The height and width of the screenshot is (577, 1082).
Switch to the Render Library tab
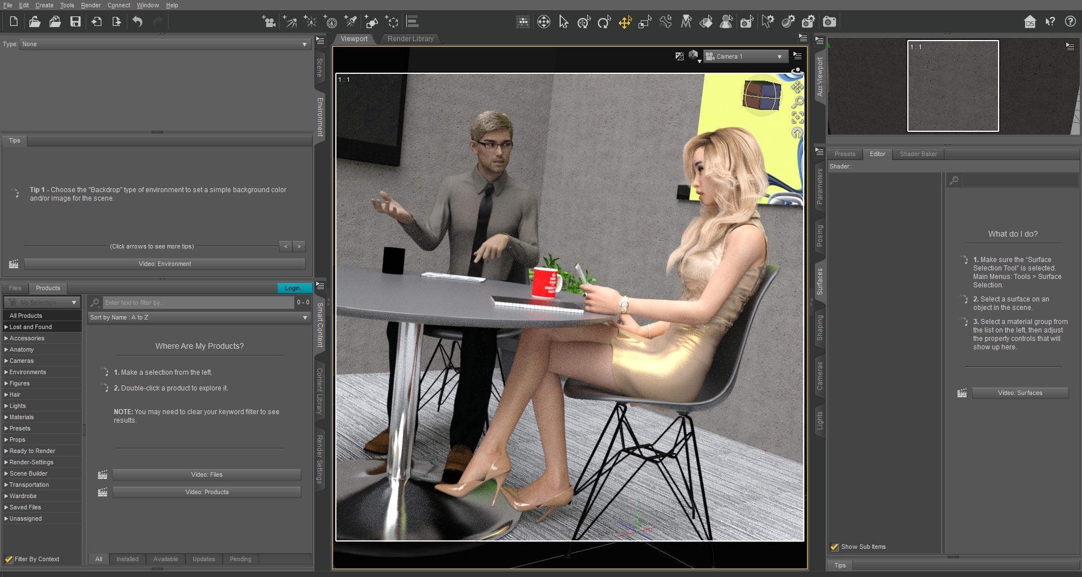[410, 39]
